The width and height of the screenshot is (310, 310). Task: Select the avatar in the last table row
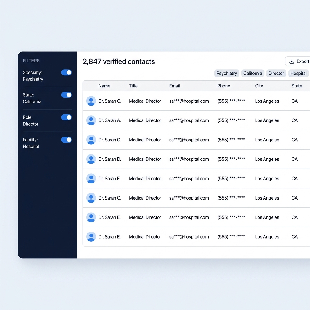pos(91,237)
